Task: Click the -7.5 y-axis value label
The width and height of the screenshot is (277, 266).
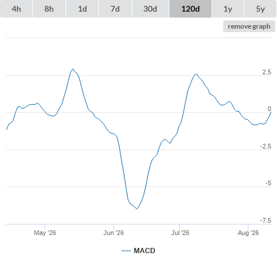Action: click(265, 220)
